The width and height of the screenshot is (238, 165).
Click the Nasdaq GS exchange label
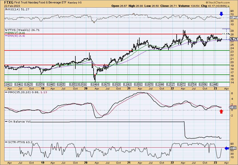click(75, 3)
